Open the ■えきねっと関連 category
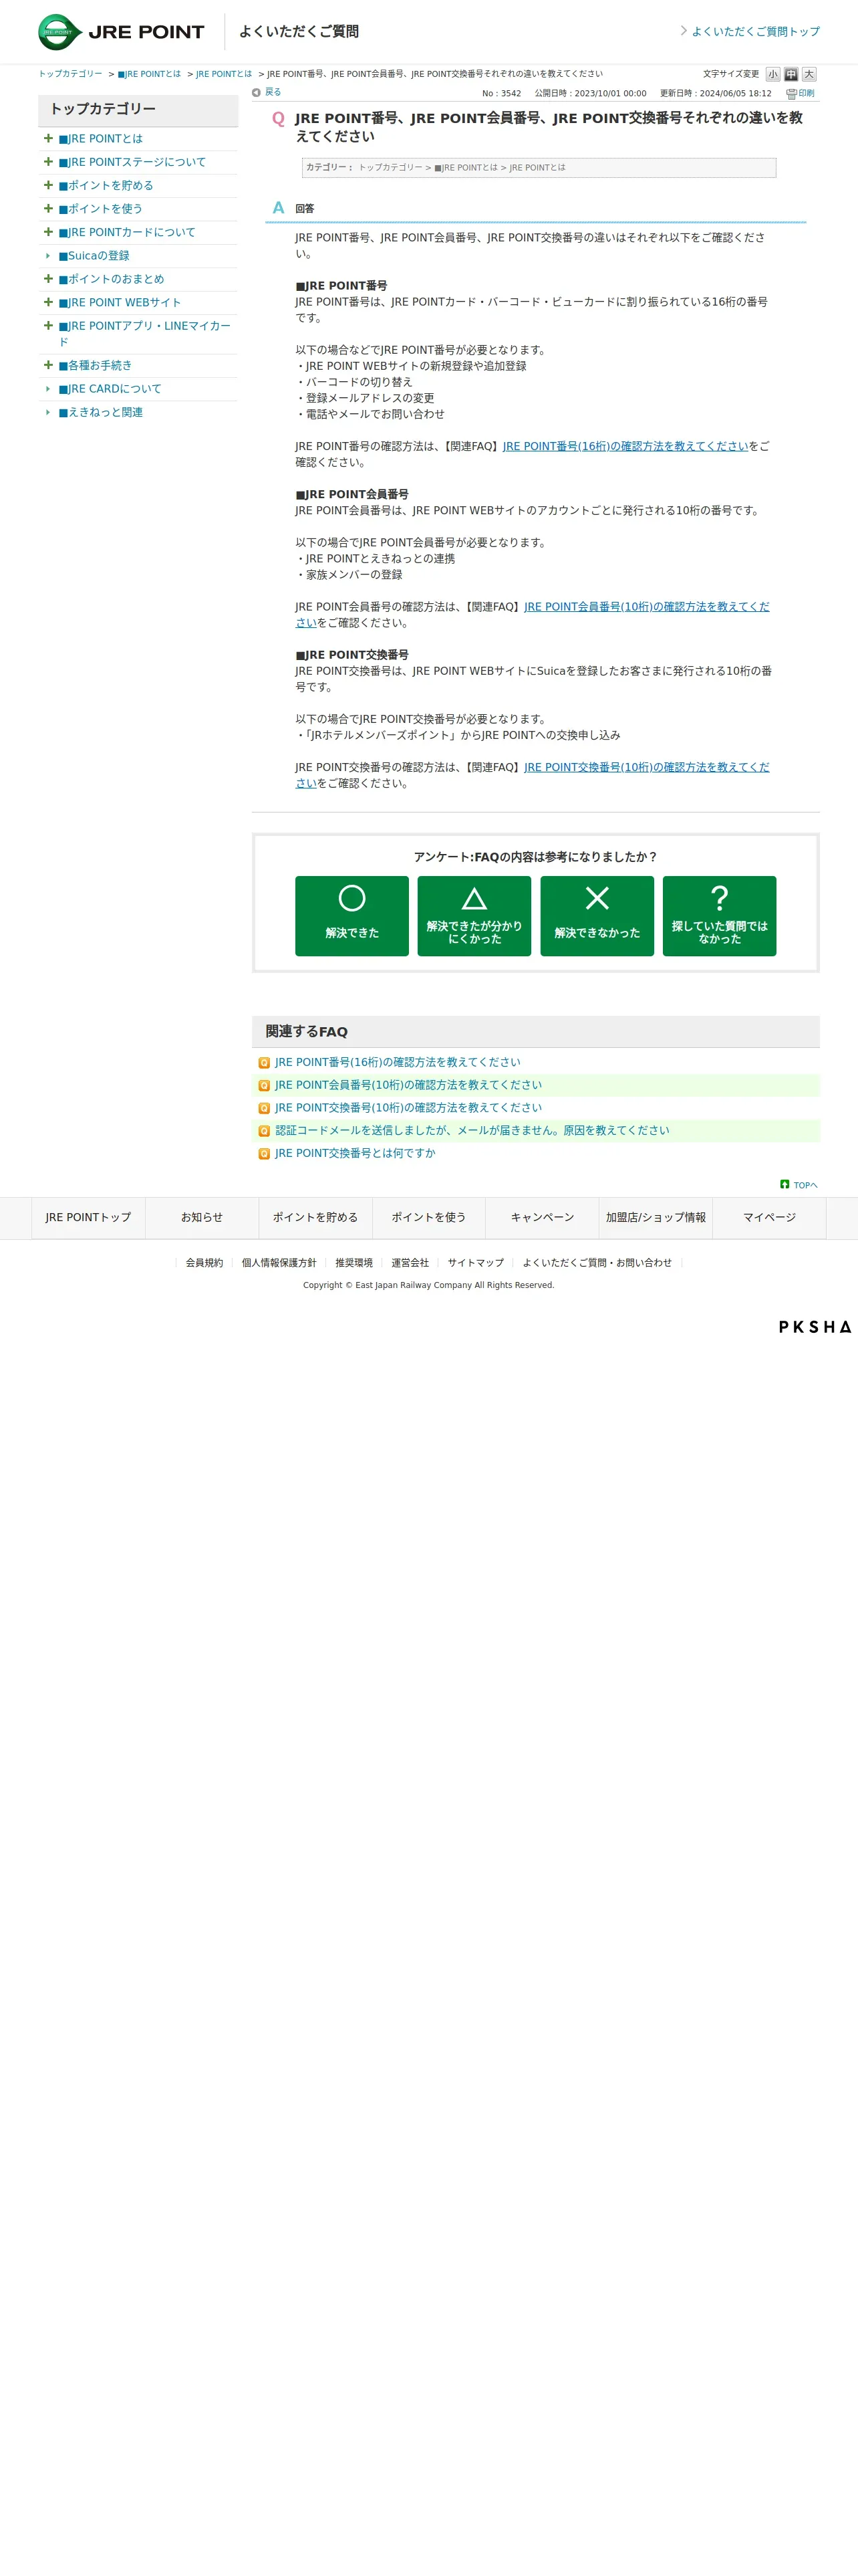Image resolution: width=858 pixels, height=2576 pixels. coord(101,412)
